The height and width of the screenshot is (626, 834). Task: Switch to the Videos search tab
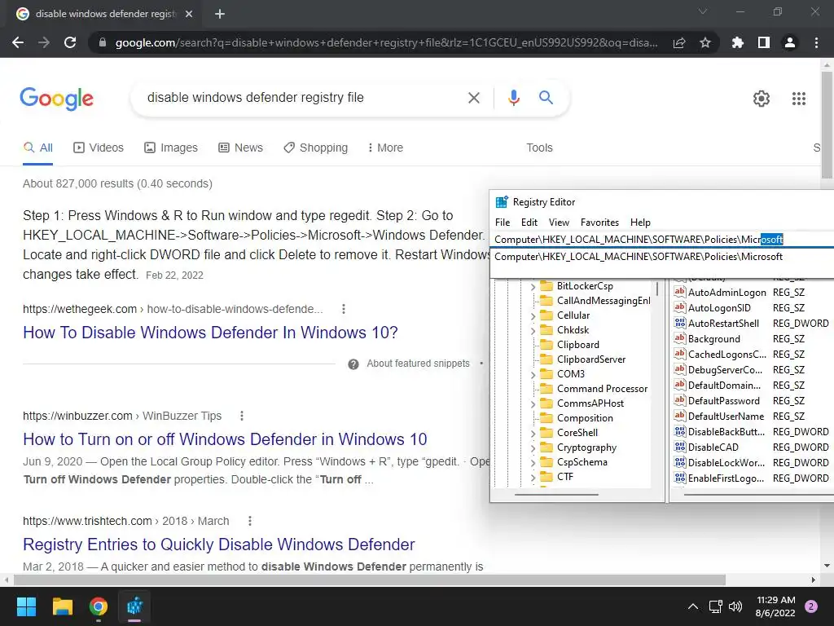coord(99,148)
